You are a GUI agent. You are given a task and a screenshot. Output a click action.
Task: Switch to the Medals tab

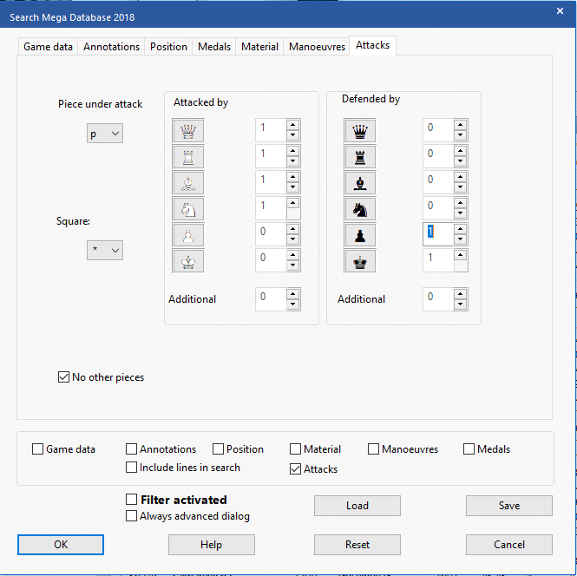pyautogui.click(x=214, y=47)
